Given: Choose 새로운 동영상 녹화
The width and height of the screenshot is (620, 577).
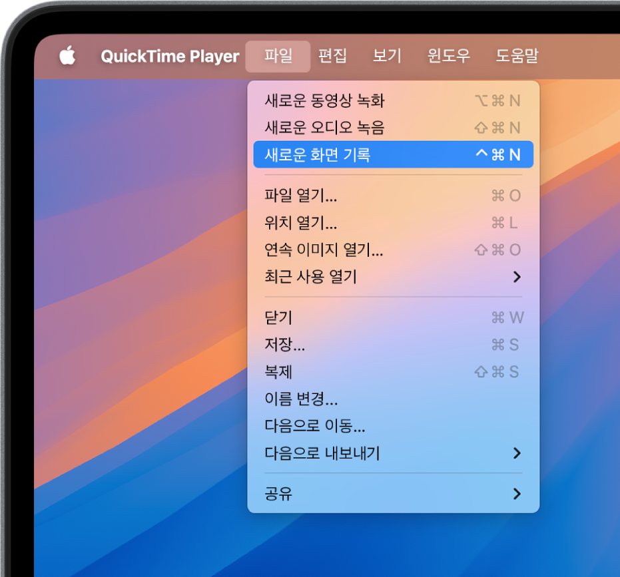Looking at the screenshot, I should coord(394,100).
